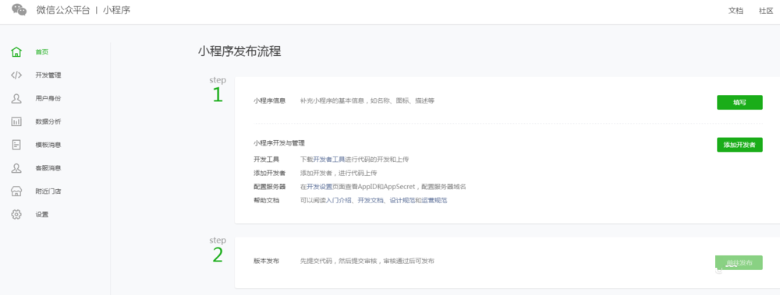Click the bar chart icon for 数据分析

16,121
